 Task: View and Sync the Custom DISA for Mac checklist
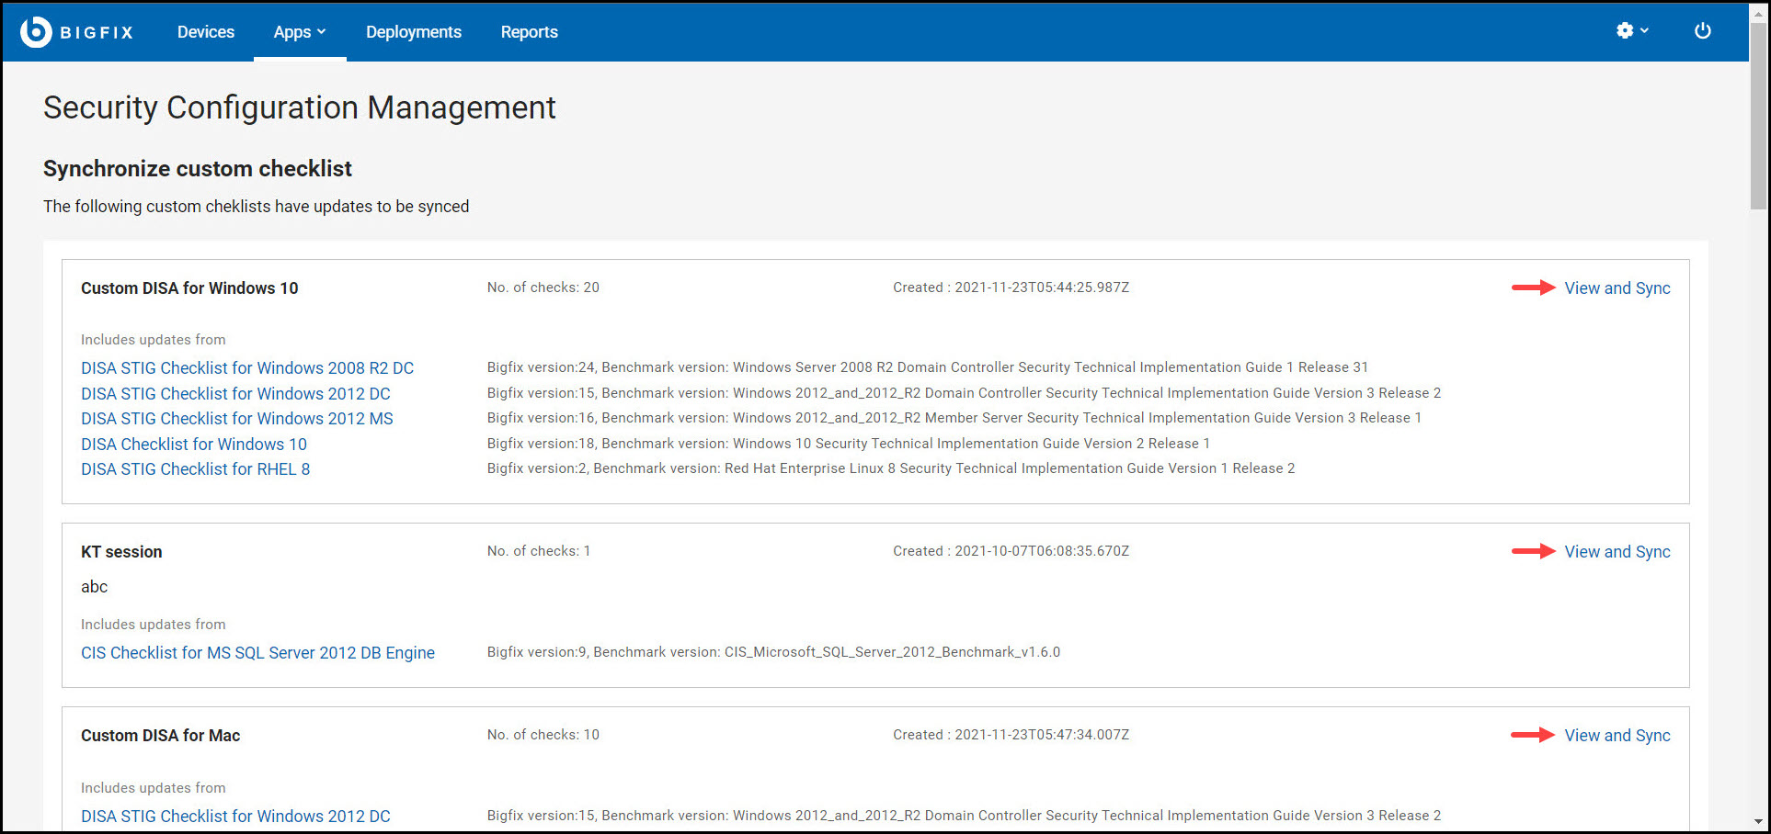pyautogui.click(x=1617, y=735)
